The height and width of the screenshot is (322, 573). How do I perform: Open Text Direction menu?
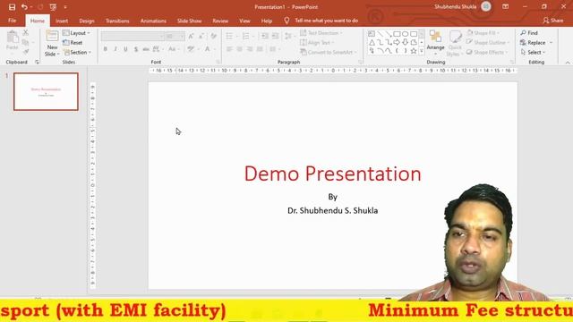pos(321,33)
